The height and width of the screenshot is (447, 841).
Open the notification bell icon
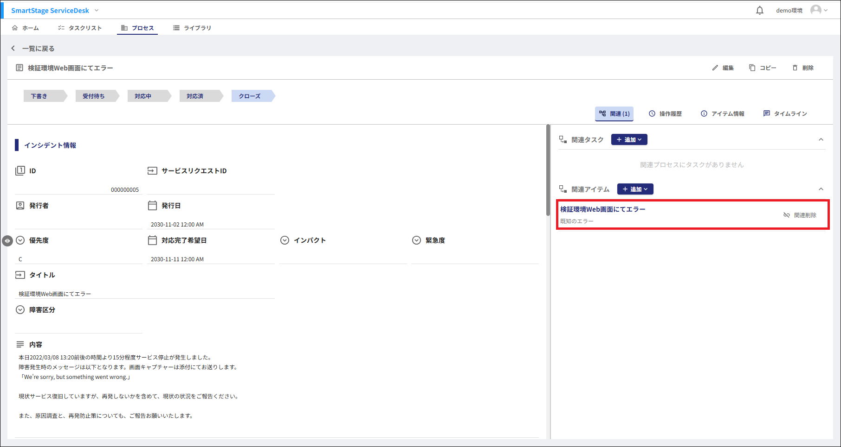[759, 10]
